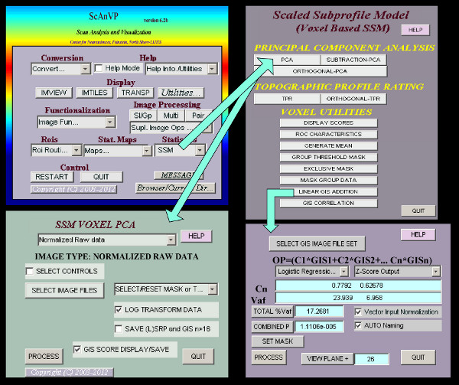Viewport: 459px width, 385px height.
Task: Enable the Help Mode checkbox
Action: pyautogui.click(x=99, y=68)
